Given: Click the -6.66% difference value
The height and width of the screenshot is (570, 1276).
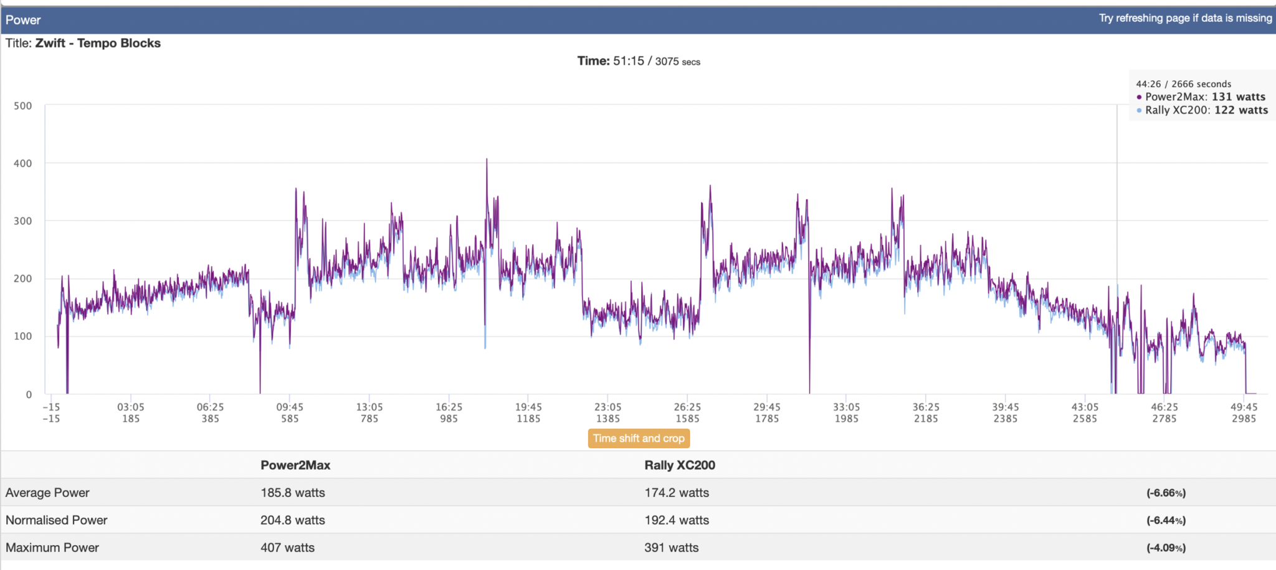Looking at the screenshot, I should coord(1166,493).
